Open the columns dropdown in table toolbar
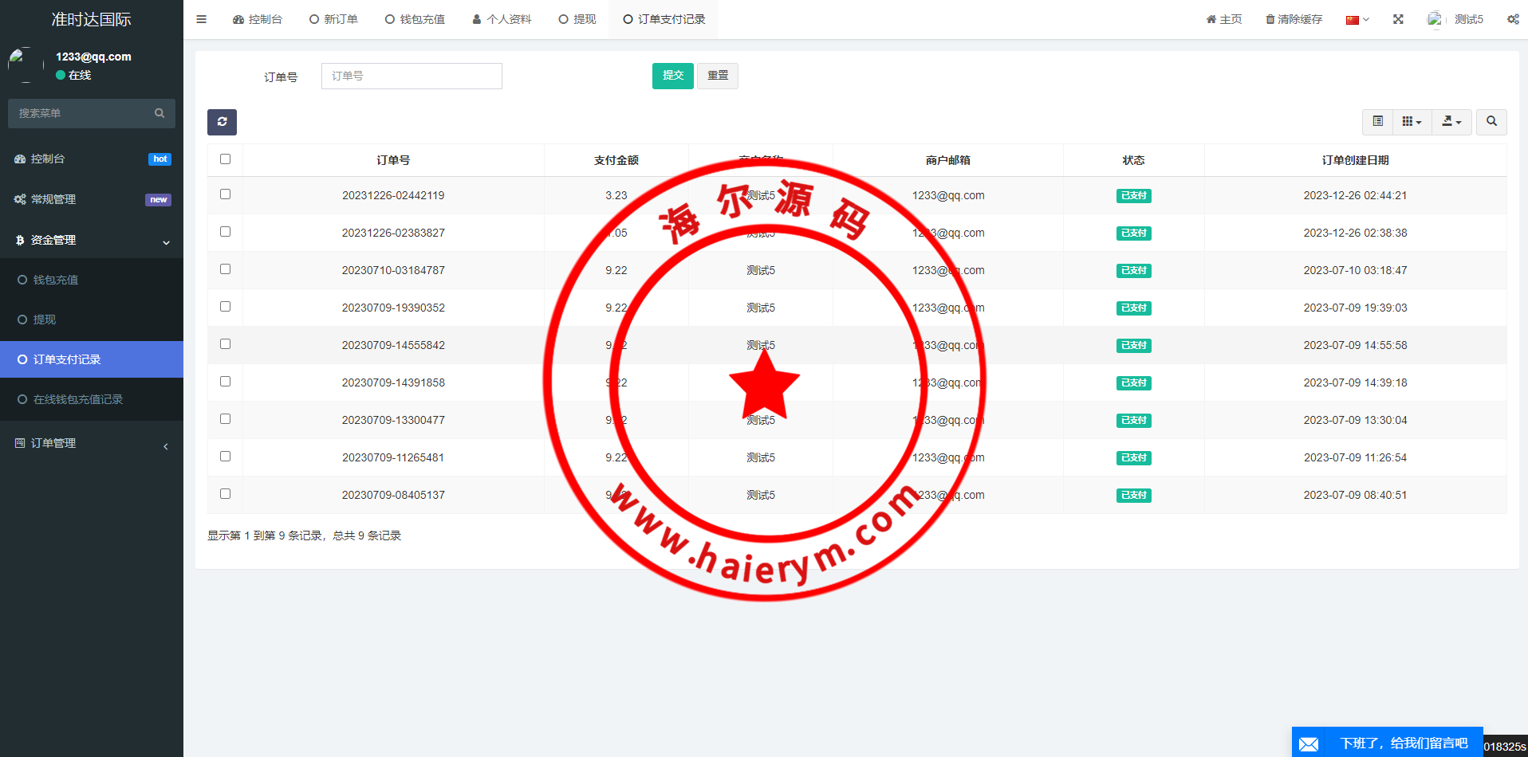Image resolution: width=1528 pixels, height=757 pixels. click(1412, 122)
